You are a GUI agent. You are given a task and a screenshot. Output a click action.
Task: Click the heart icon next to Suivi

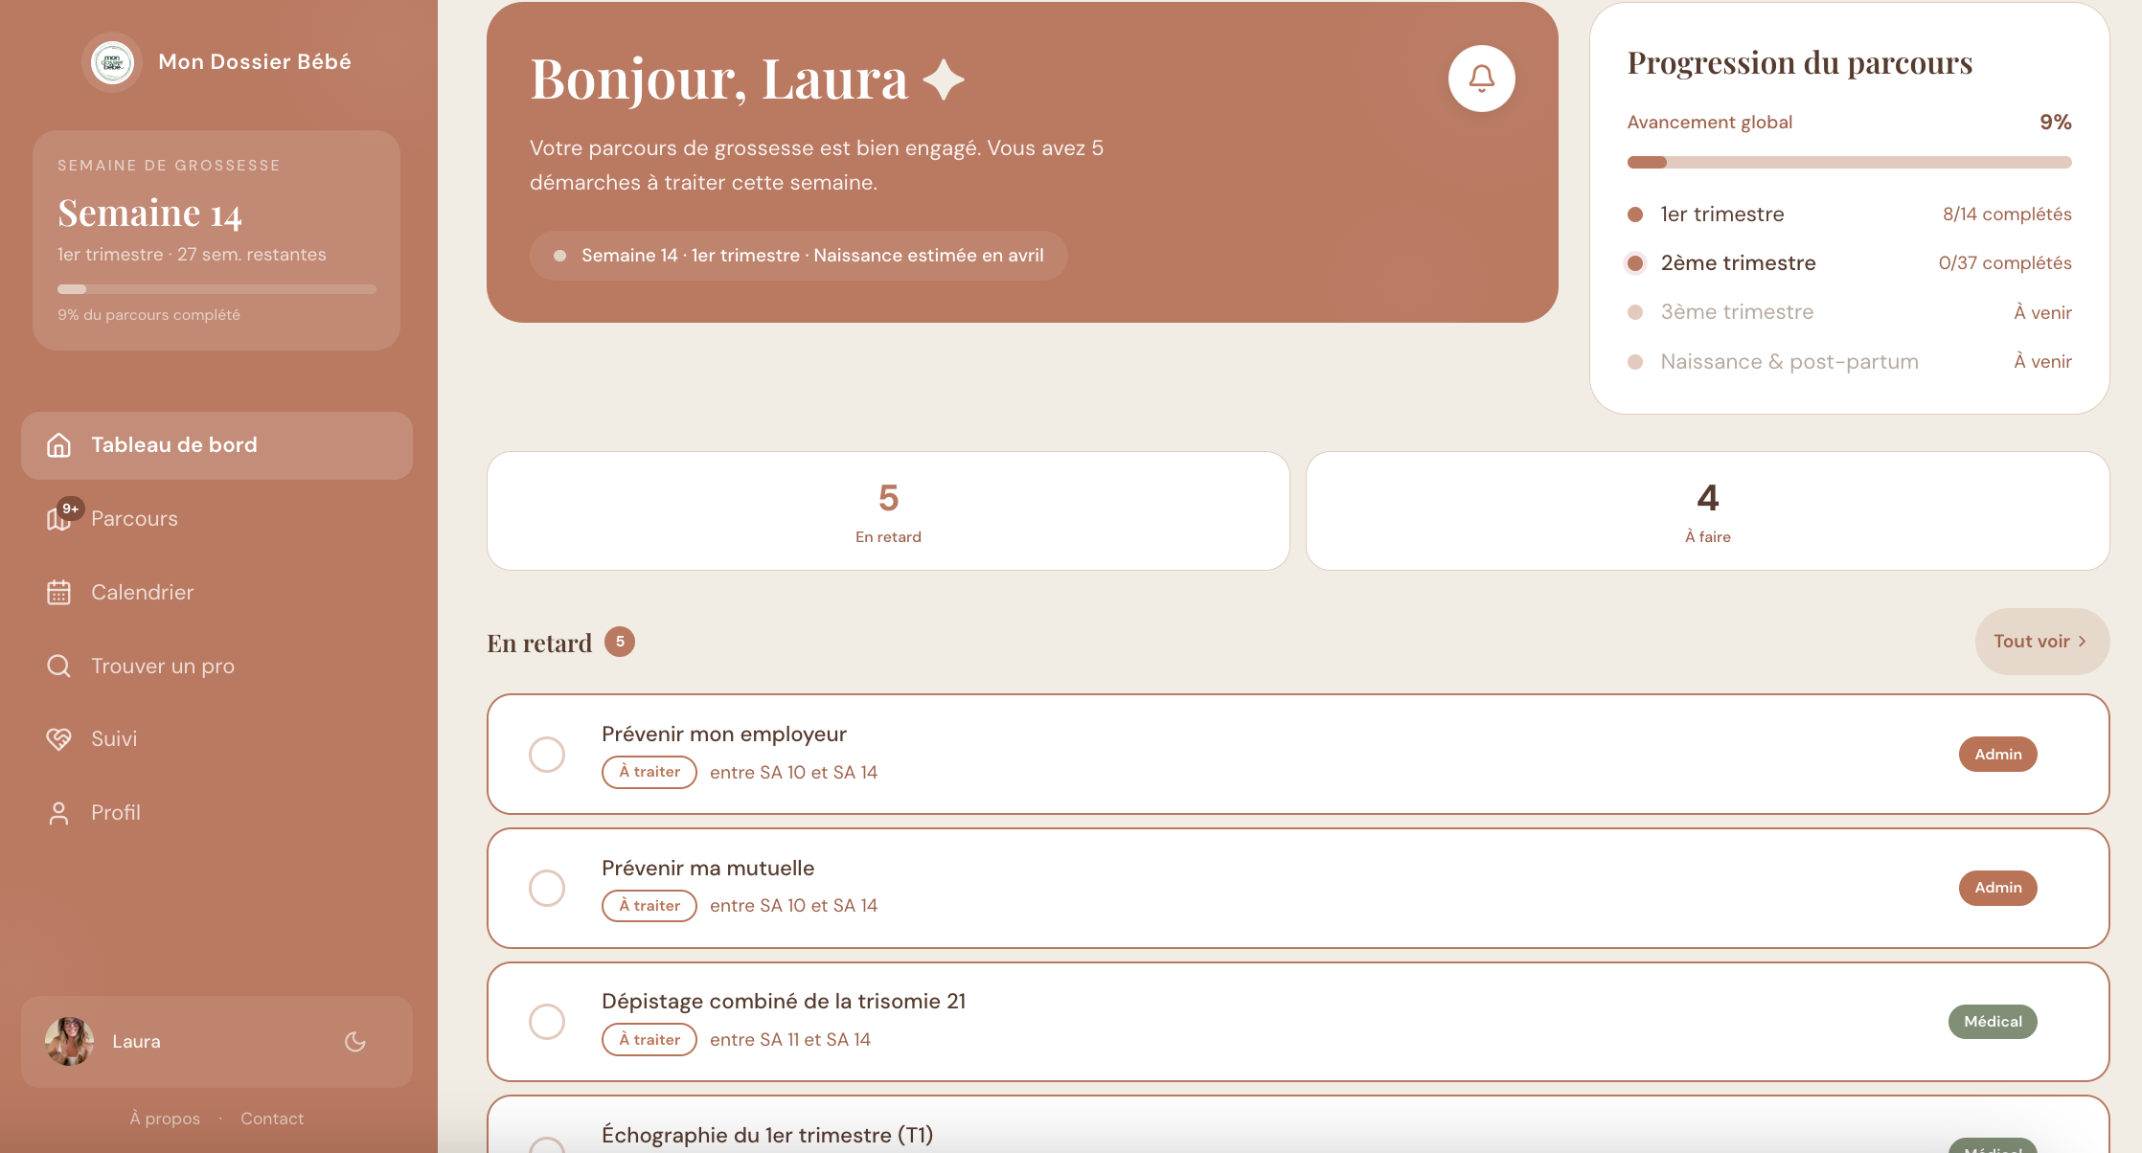59,739
